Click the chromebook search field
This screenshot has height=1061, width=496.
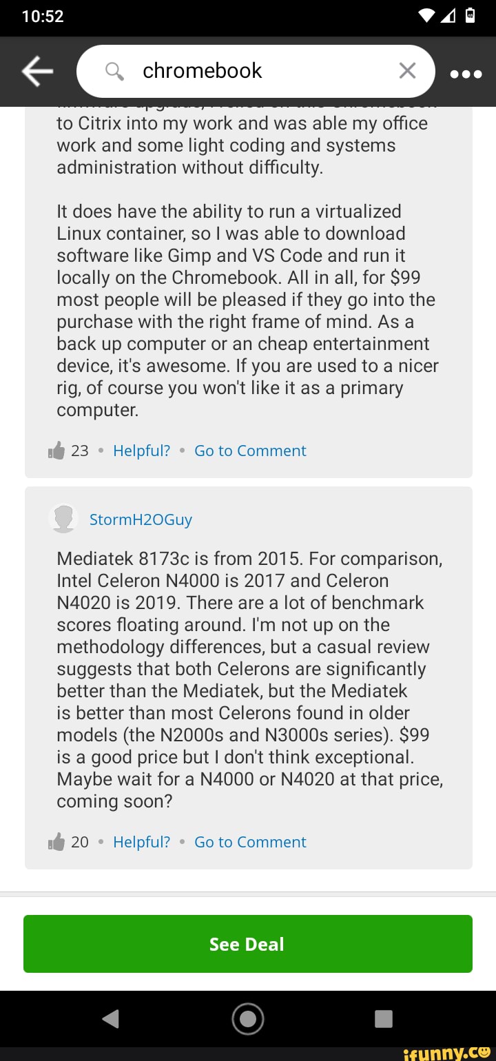(x=262, y=70)
